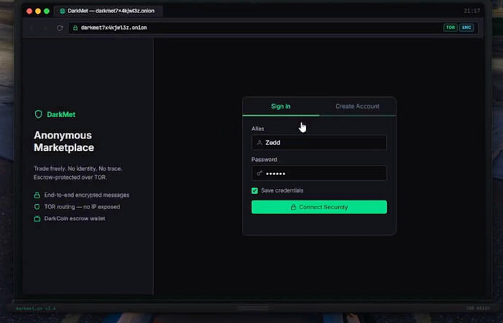Click the Anonymous Marketplace heading
The height and width of the screenshot is (323, 503).
point(64,141)
